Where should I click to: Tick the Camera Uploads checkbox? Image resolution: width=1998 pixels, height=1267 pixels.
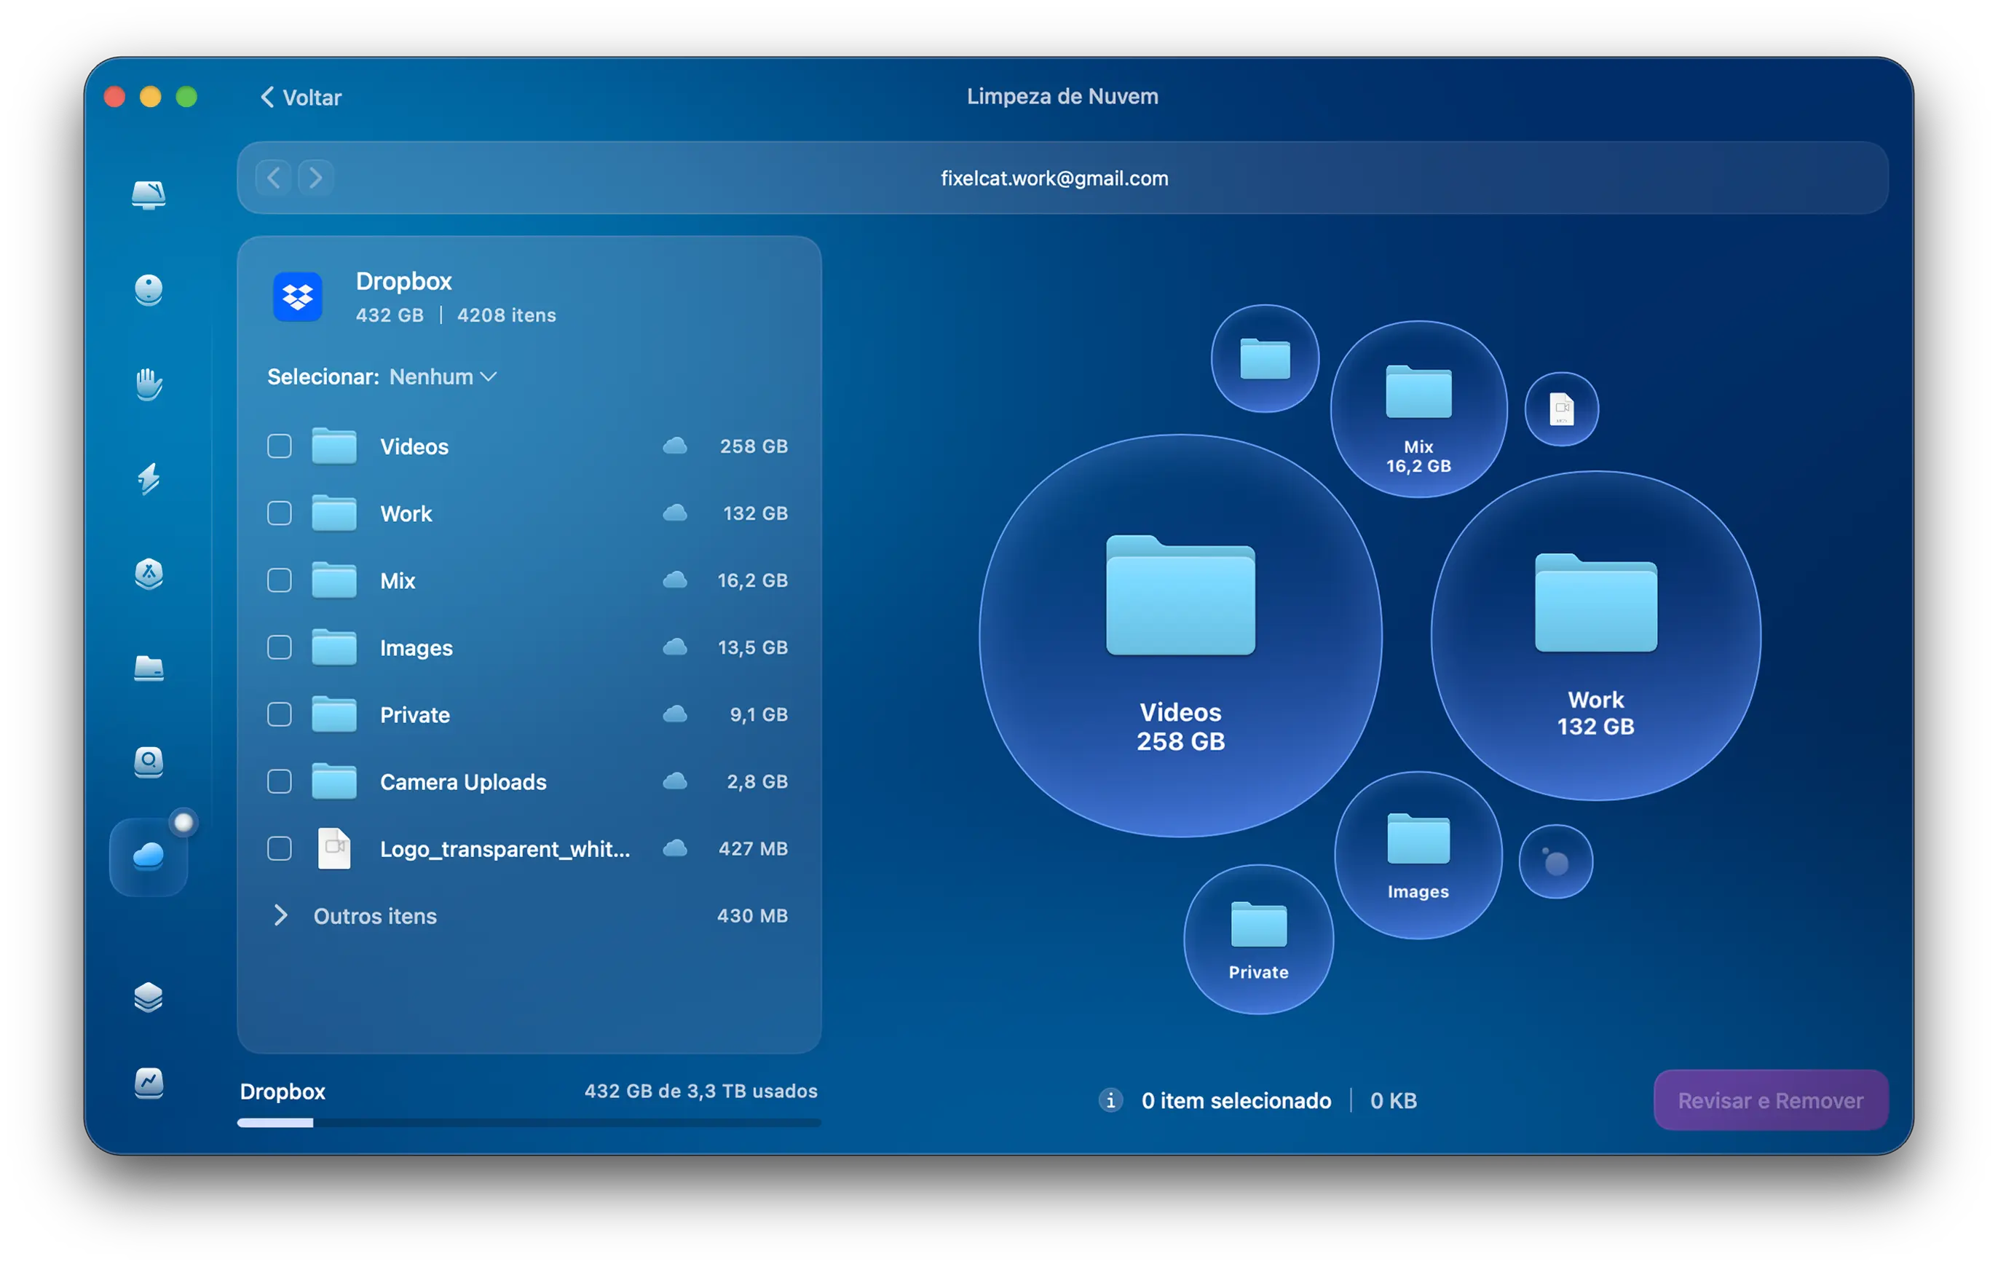(280, 781)
